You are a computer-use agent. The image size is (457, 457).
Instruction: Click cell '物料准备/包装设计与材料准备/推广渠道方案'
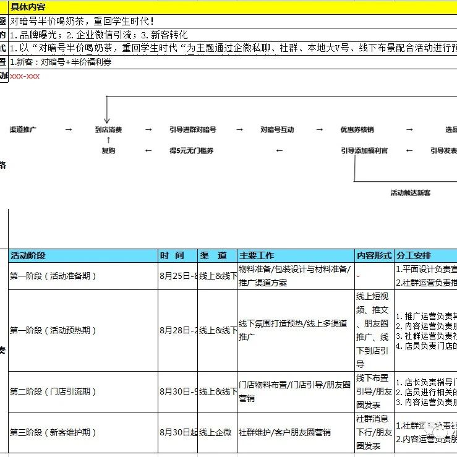296,276
